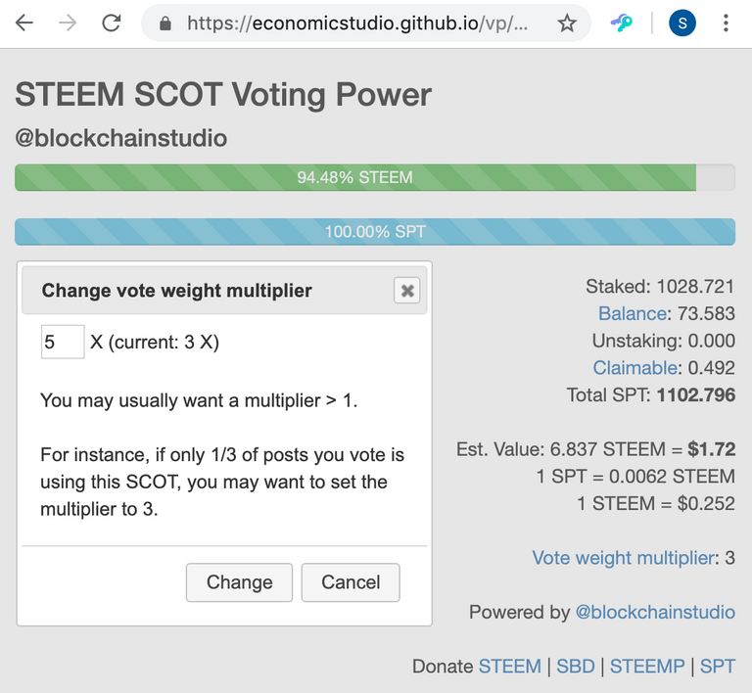This screenshot has width=752, height=693.
Task: Go forward using the browser forward arrow
Action: point(68,23)
